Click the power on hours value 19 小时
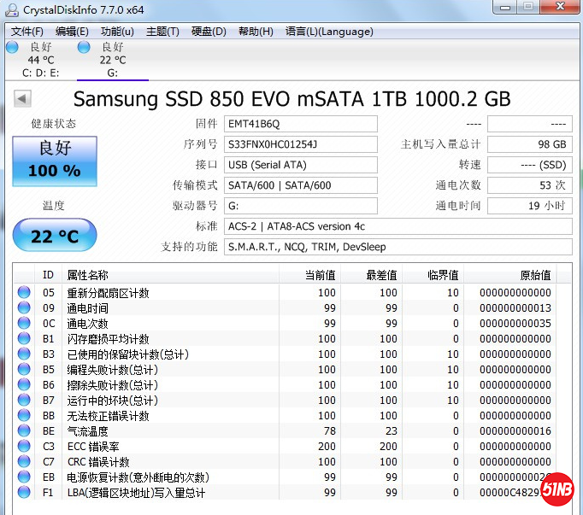 (x=530, y=206)
